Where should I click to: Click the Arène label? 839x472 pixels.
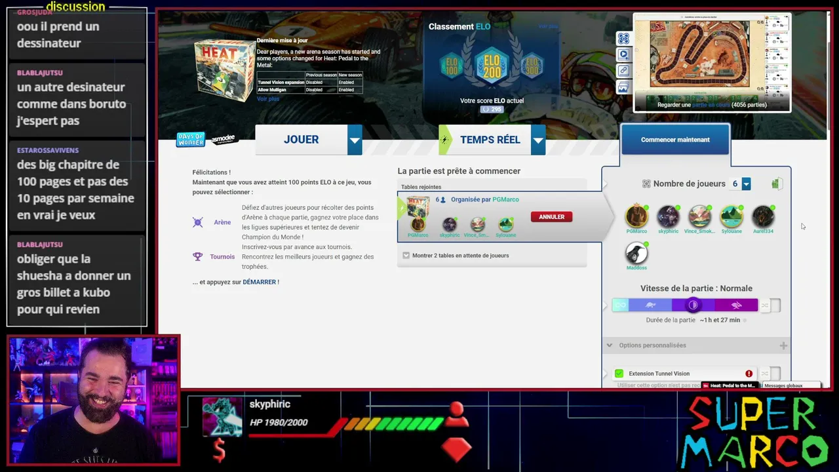[x=222, y=222]
